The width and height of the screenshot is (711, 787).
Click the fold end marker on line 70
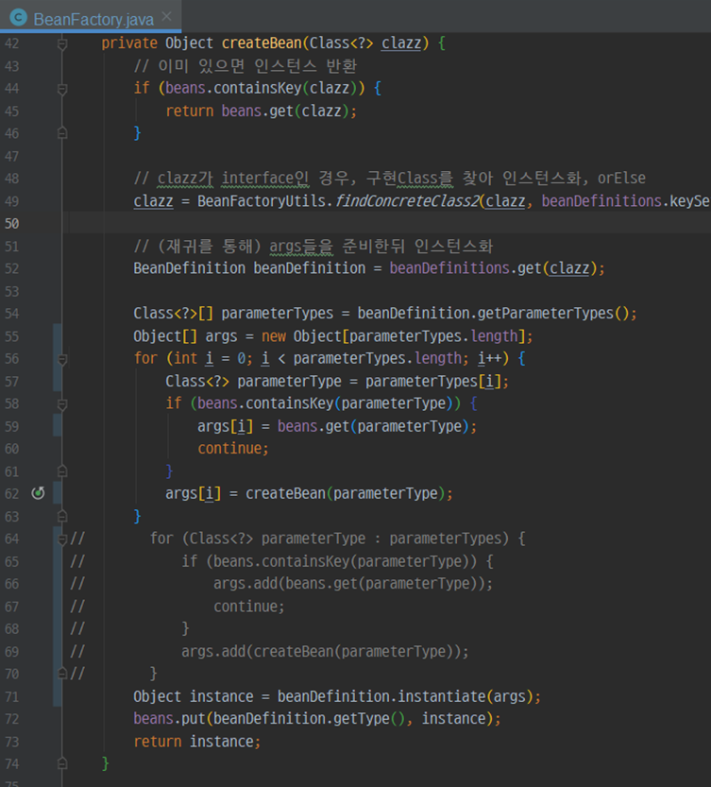point(62,673)
